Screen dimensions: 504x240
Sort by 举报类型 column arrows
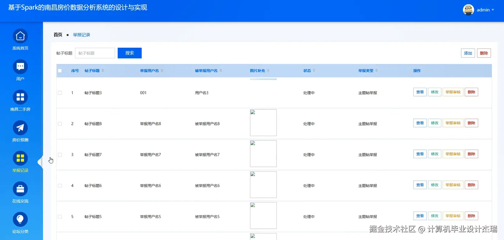376,71
